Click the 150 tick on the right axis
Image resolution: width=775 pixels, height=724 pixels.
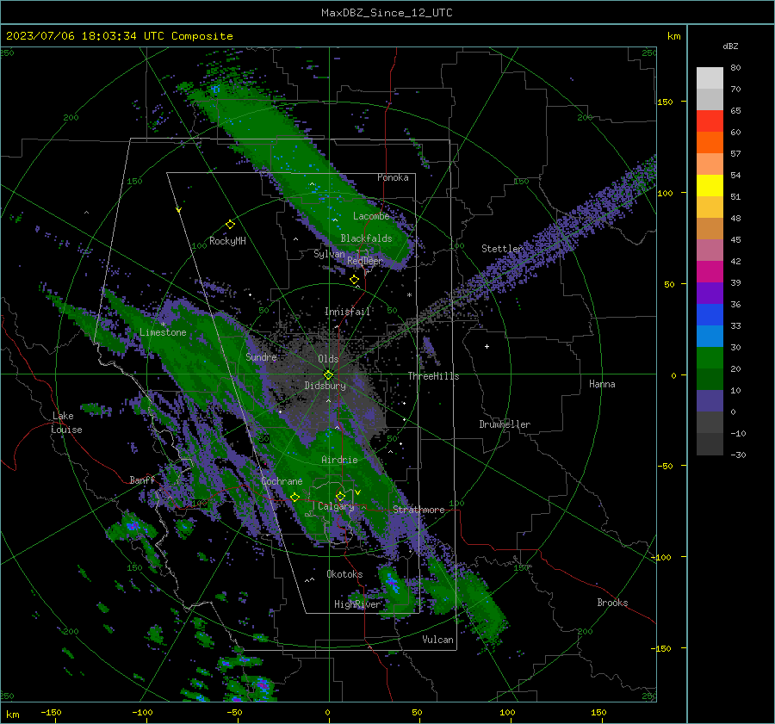click(x=666, y=102)
